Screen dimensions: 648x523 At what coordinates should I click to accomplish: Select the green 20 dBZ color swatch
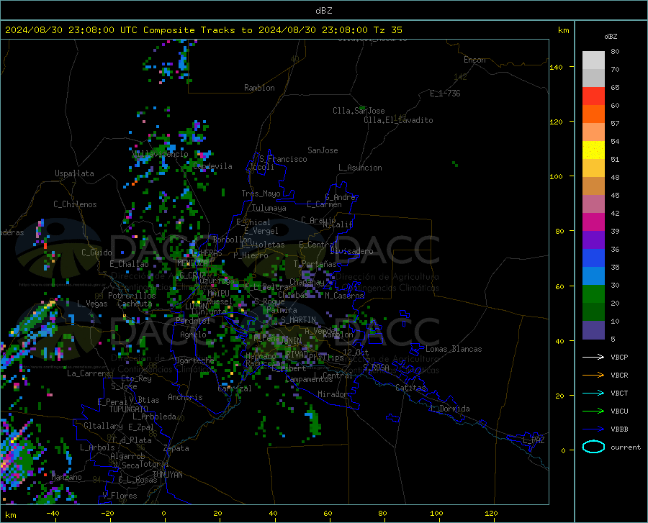tap(593, 294)
